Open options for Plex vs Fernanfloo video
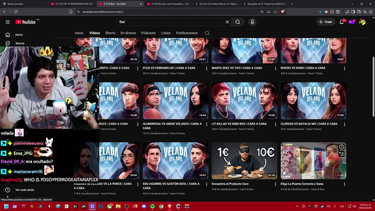Viewport: 375px width, 211px height. coord(207,68)
